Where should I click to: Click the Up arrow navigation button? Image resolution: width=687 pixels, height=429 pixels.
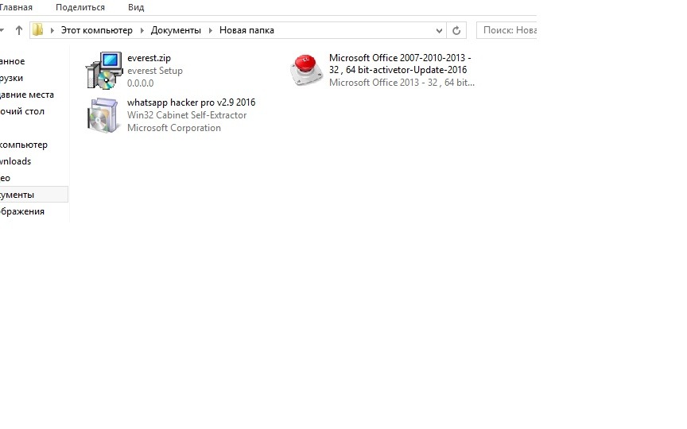click(19, 30)
